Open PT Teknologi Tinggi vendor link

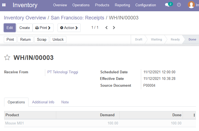pyautogui.click(x=63, y=72)
